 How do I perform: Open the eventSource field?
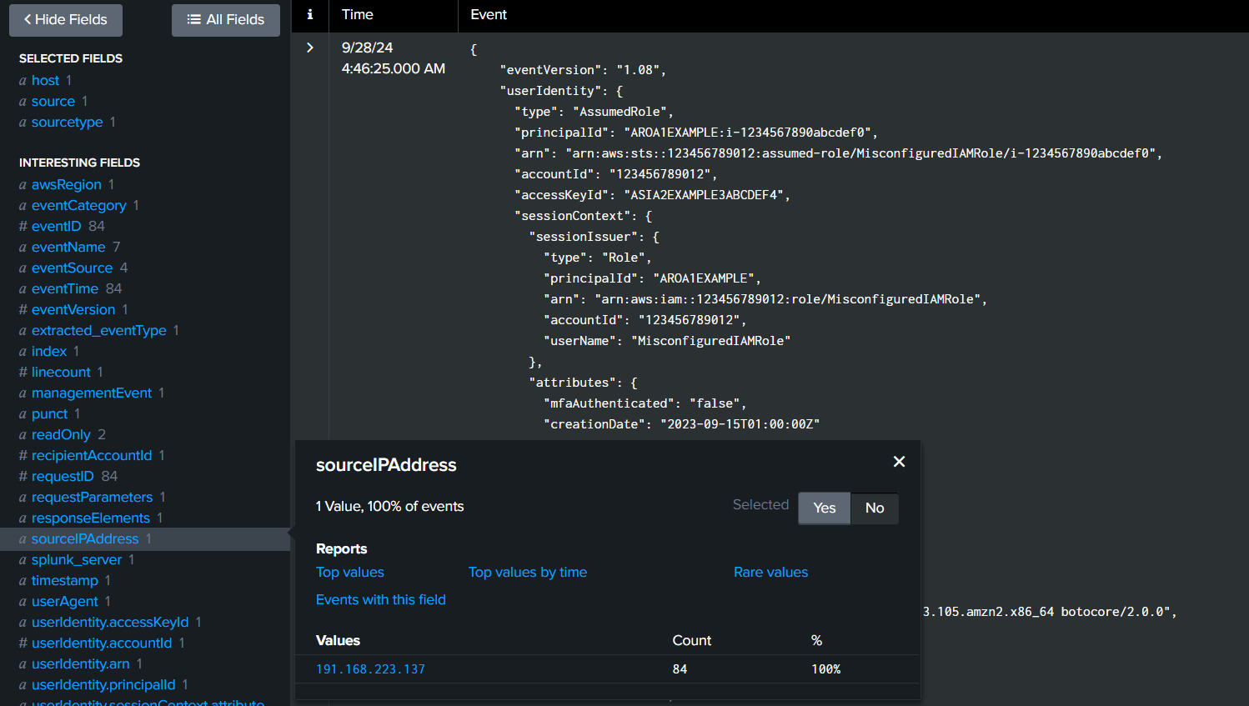72,268
